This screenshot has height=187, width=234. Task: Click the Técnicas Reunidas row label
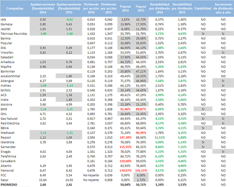tap(14, 34)
